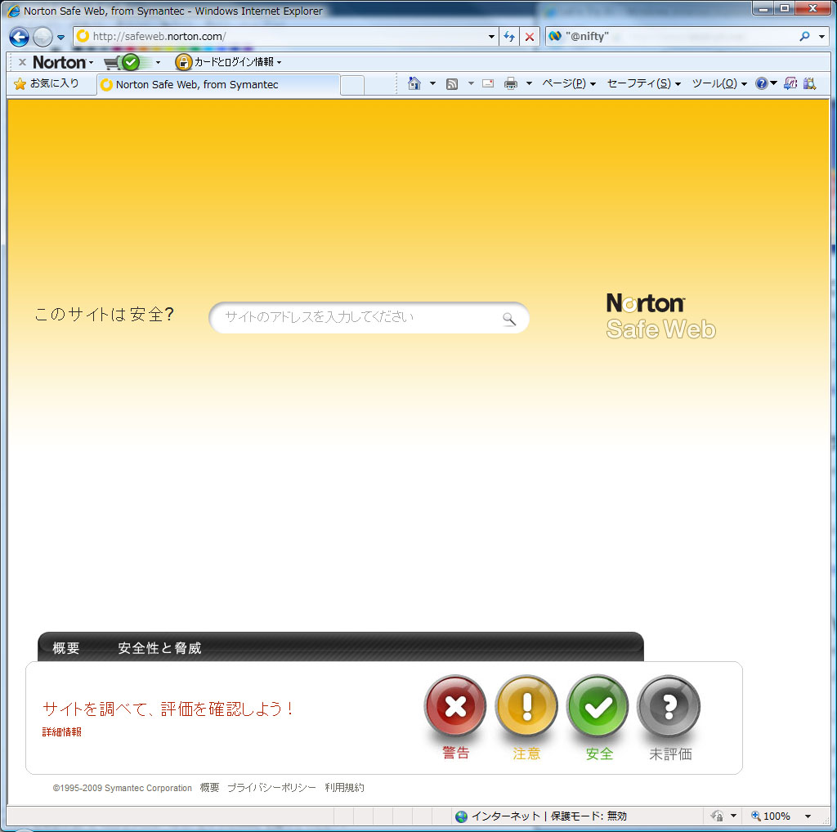Click the @nifty search box
Image resolution: width=837 pixels, height=832 pixels.
click(x=672, y=36)
